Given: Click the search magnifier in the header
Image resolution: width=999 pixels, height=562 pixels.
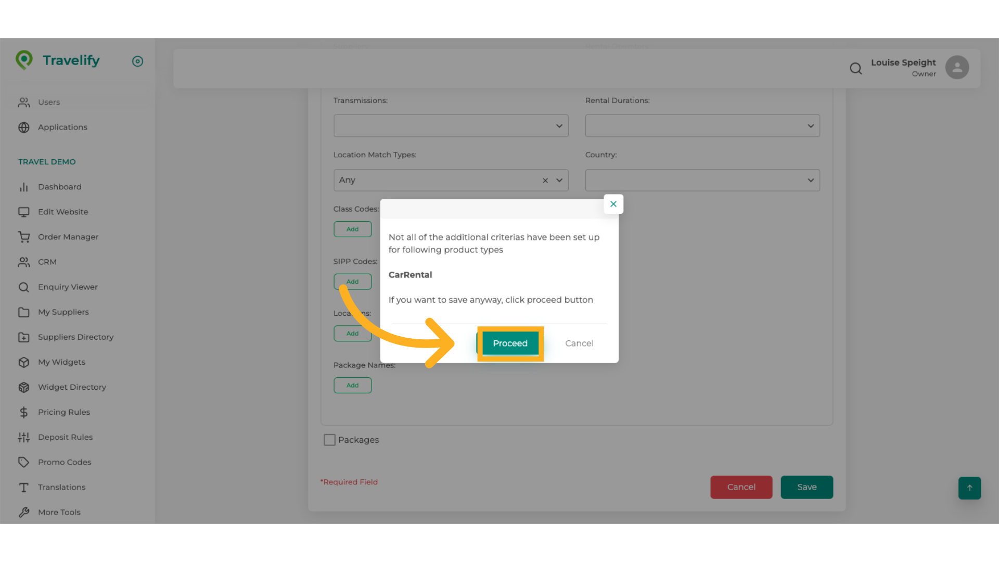Looking at the screenshot, I should click(x=855, y=68).
